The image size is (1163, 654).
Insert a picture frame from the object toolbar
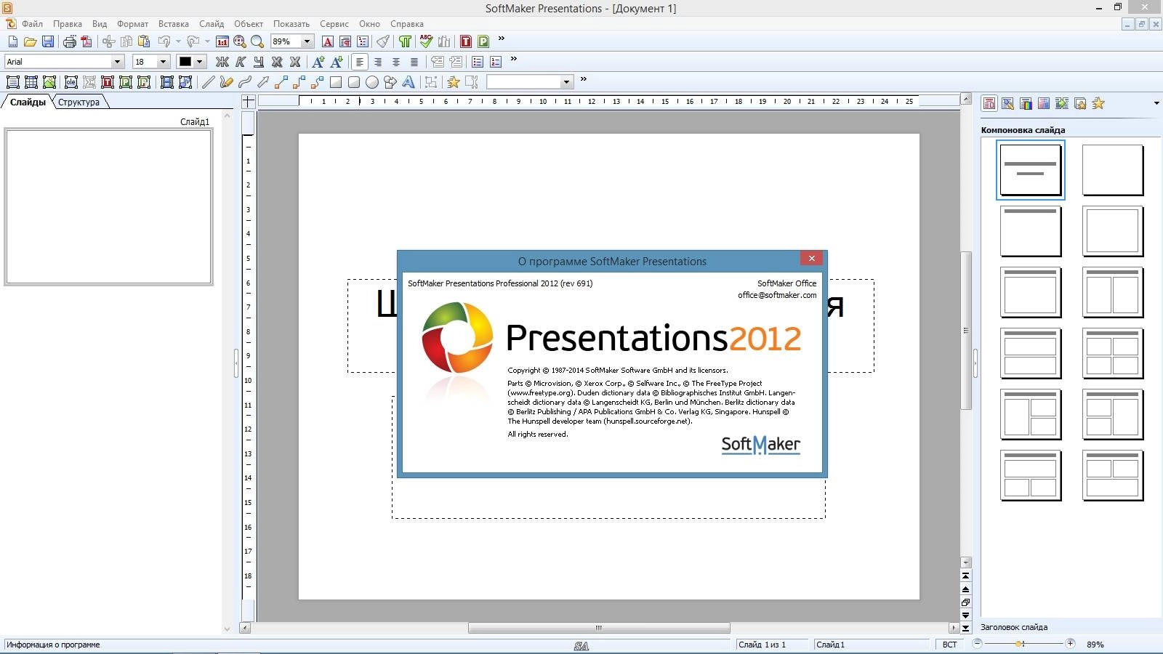pyautogui.click(x=49, y=82)
